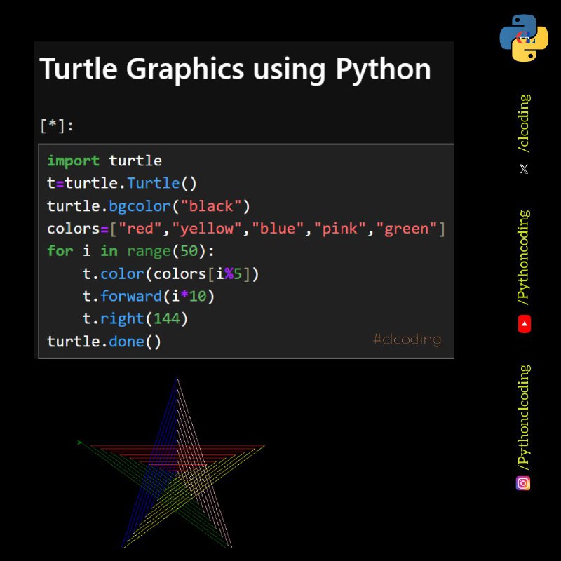Screen dimensions: 561x561
Task: Click the "yellow" string in colors list
Action: pos(207,229)
